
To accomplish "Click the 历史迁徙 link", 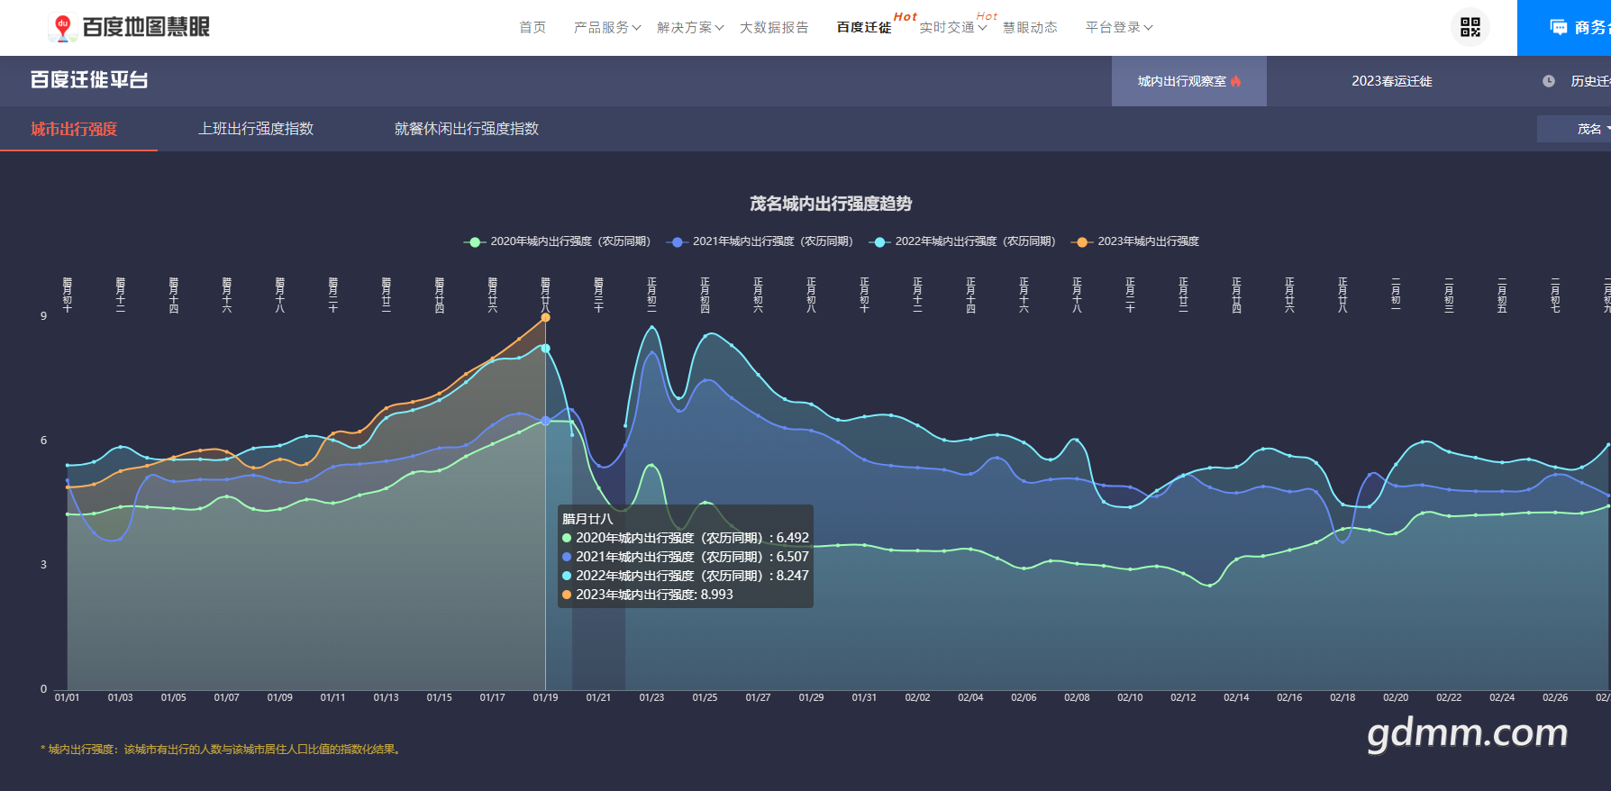I will (1590, 81).
